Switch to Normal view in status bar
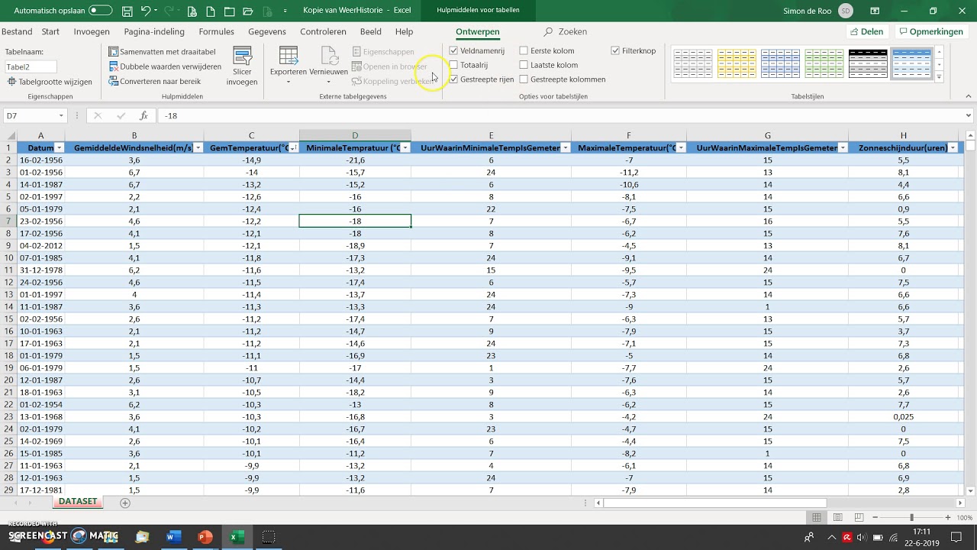This screenshot has height=550, width=977. [x=817, y=518]
